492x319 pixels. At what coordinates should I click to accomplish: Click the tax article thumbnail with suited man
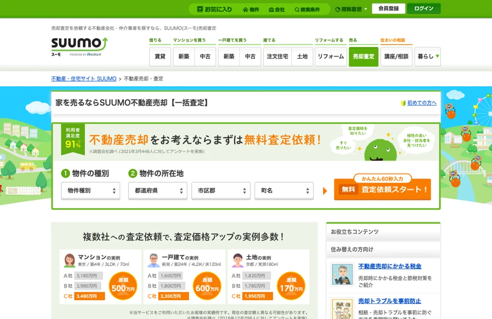click(x=342, y=275)
